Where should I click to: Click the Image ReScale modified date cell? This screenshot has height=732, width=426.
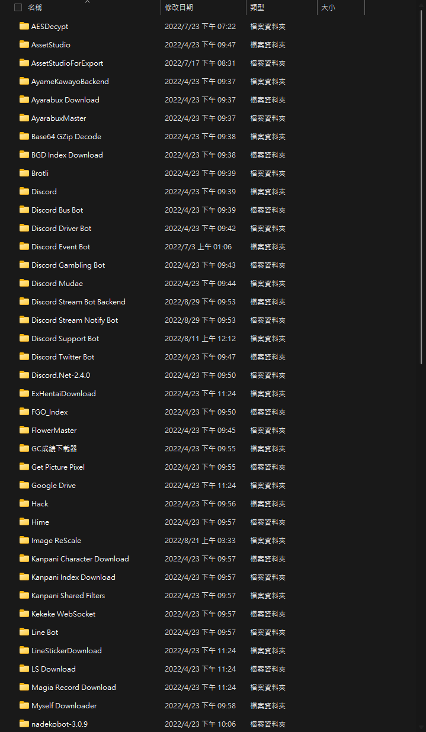(200, 540)
